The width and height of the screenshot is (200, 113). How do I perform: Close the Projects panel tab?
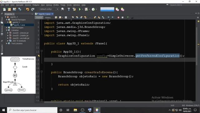13,14
